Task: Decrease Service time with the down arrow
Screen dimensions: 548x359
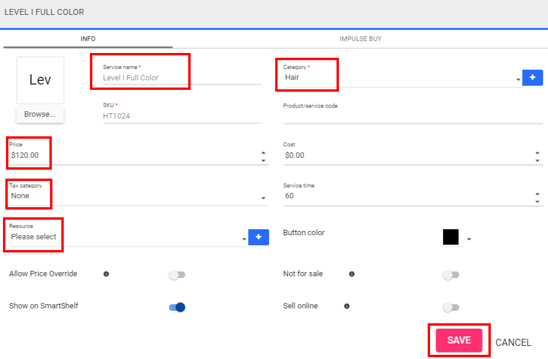Action: (537, 202)
